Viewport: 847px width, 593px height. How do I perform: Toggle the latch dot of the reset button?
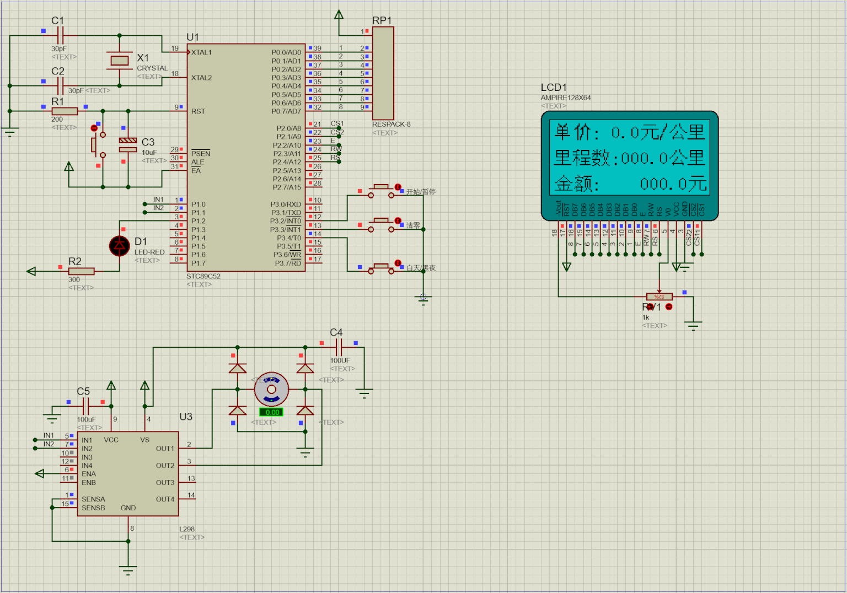pyautogui.click(x=94, y=128)
